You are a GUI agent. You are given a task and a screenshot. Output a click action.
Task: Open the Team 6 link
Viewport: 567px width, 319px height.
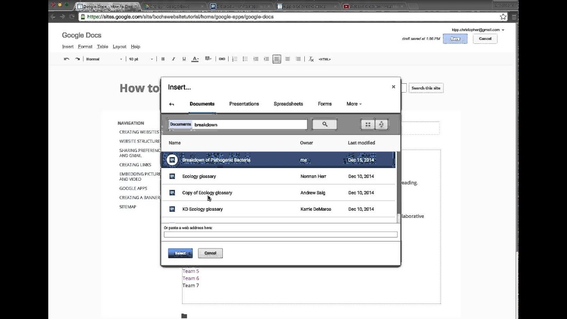coord(190,278)
